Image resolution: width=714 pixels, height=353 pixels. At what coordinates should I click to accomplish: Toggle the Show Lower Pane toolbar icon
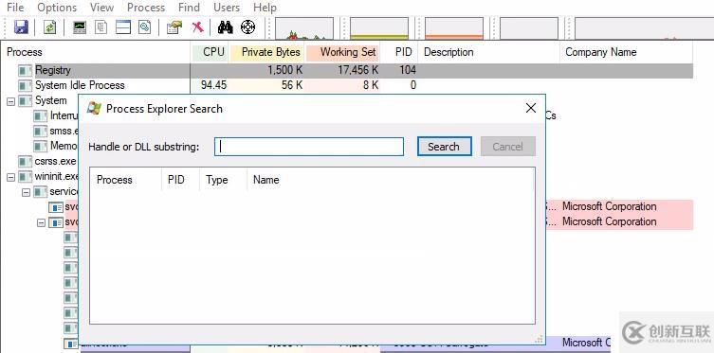123,27
